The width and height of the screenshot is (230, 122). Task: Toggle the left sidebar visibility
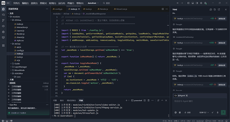(x=188, y=3)
